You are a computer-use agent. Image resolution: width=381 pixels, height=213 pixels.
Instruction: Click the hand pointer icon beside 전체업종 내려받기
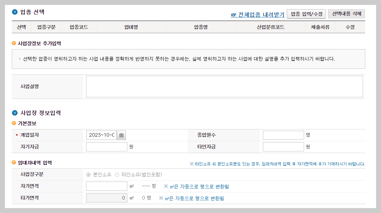[233, 14]
